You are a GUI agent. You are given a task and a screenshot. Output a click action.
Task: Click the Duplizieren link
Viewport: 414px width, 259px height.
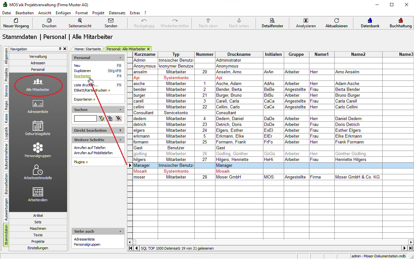pyautogui.click(x=82, y=71)
